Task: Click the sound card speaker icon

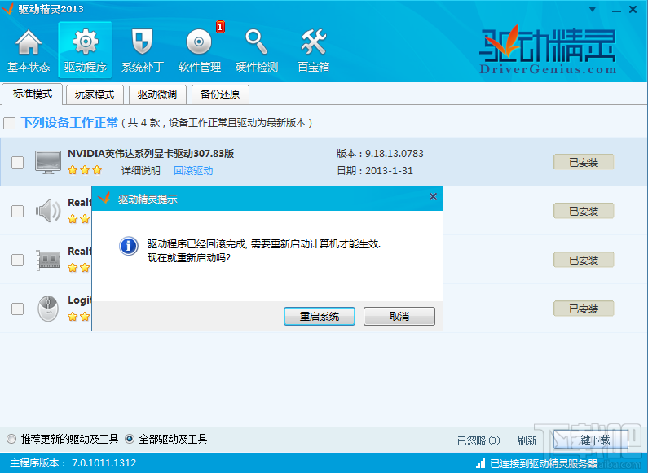Action: pyautogui.click(x=48, y=211)
